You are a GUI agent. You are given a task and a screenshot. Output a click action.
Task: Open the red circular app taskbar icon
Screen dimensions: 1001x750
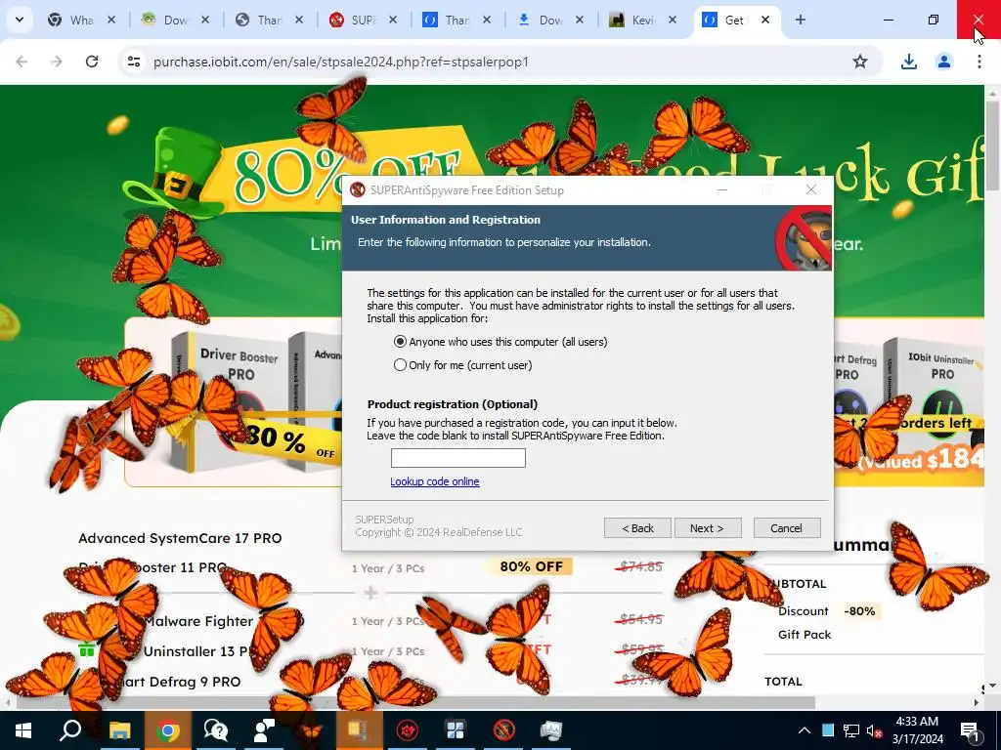[408, 730]
